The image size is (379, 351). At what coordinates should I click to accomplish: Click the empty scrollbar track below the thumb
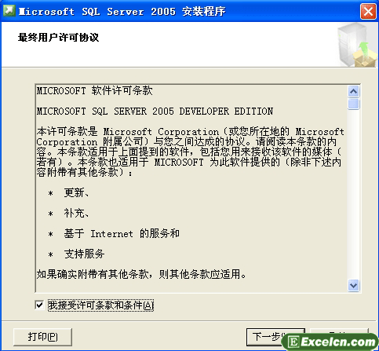(x=354, y=194)
